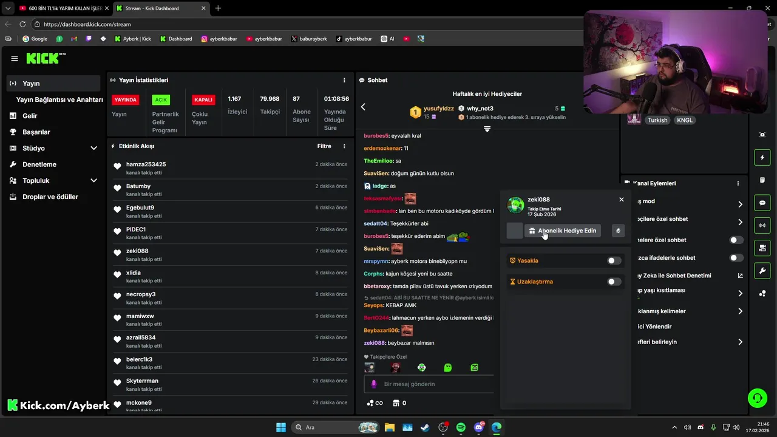
Task: Toggle the 'ifadelerle sohbet' switch
Action: click(736, 258)
